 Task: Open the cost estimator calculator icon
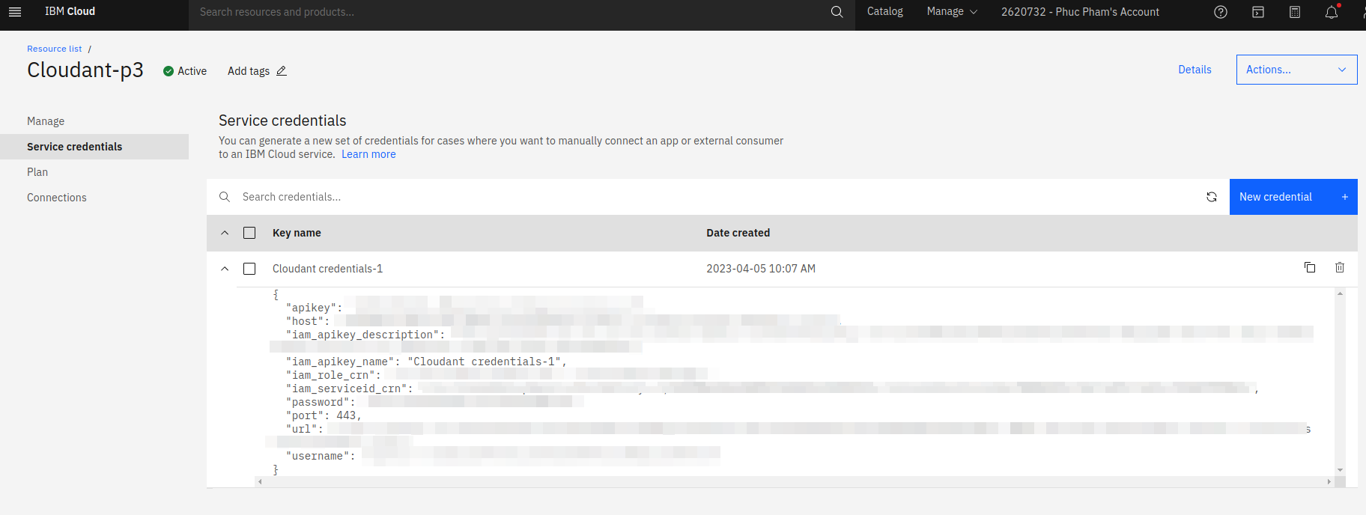[1295, 12]
